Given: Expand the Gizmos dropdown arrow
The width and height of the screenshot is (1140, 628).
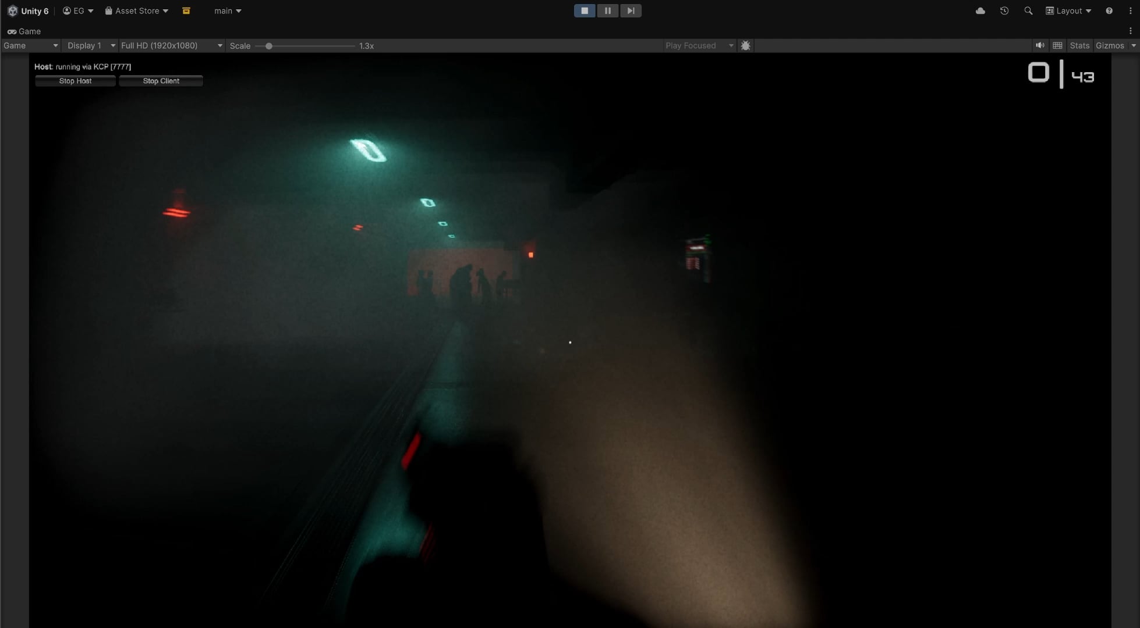Looking at the screenshot, I should pos(1134,46).
